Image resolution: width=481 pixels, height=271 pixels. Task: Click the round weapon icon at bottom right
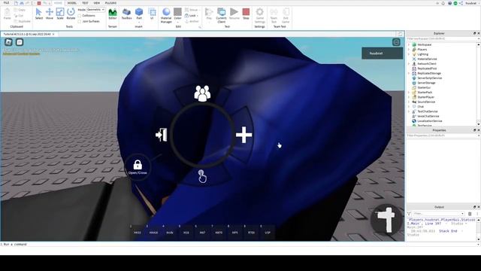[x=386, y=219]
